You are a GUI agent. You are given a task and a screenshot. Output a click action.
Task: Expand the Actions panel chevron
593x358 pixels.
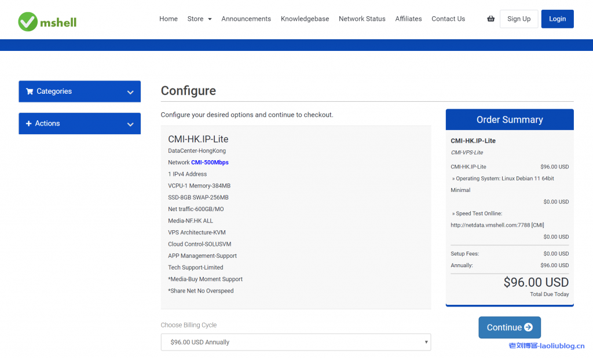130,124
